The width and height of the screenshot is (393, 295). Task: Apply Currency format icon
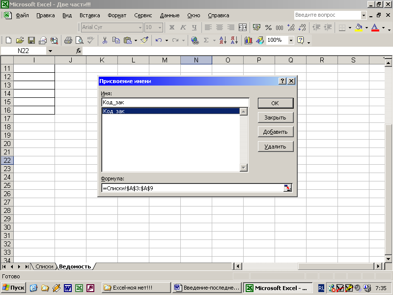[x=256, y=28]
